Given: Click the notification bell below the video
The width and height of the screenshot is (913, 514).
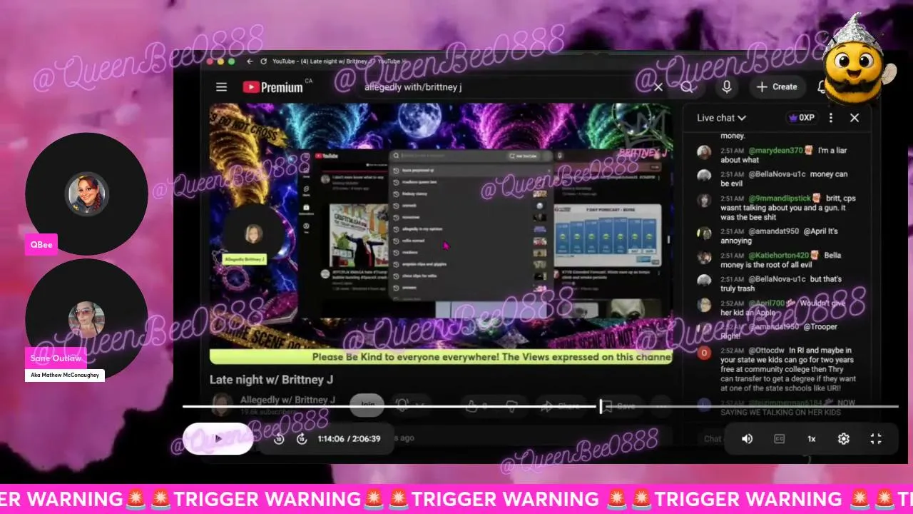Looking at the screenshot, I should pos(402,405).
